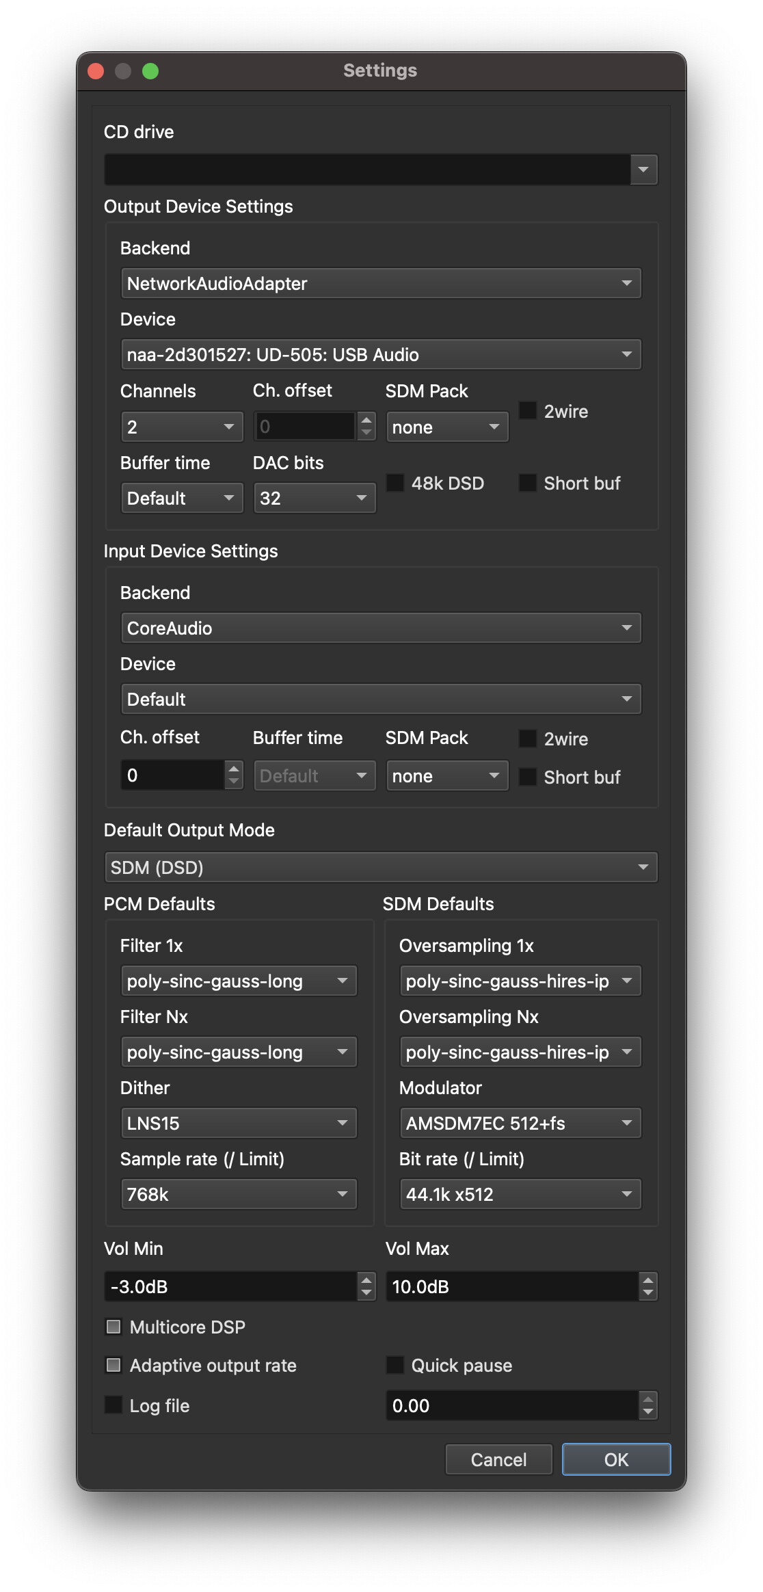763x1592 pixels.
Task: Expand the Output Backend NetworkAudioAdapter dropdown
Action: click(x=380, y=283)
